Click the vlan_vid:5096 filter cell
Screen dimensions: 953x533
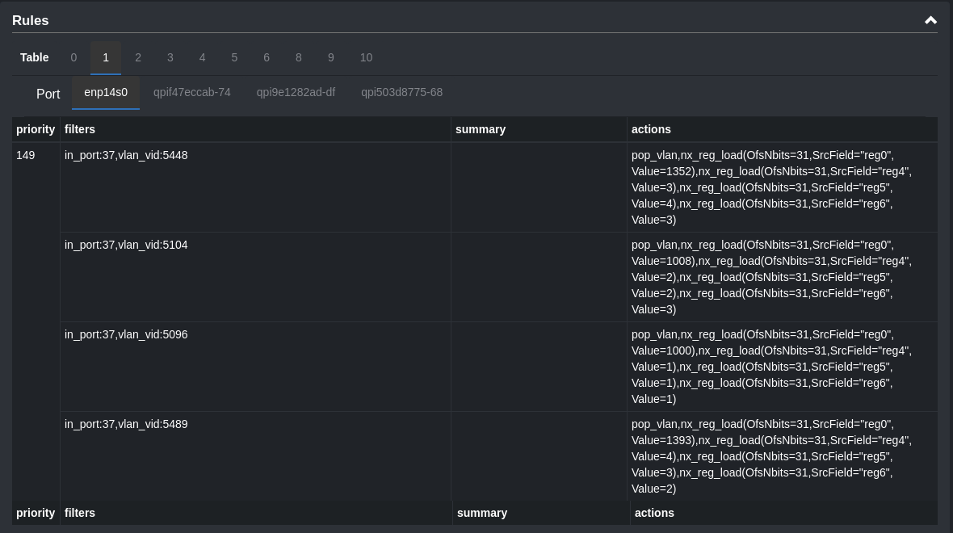pos(126,334)
